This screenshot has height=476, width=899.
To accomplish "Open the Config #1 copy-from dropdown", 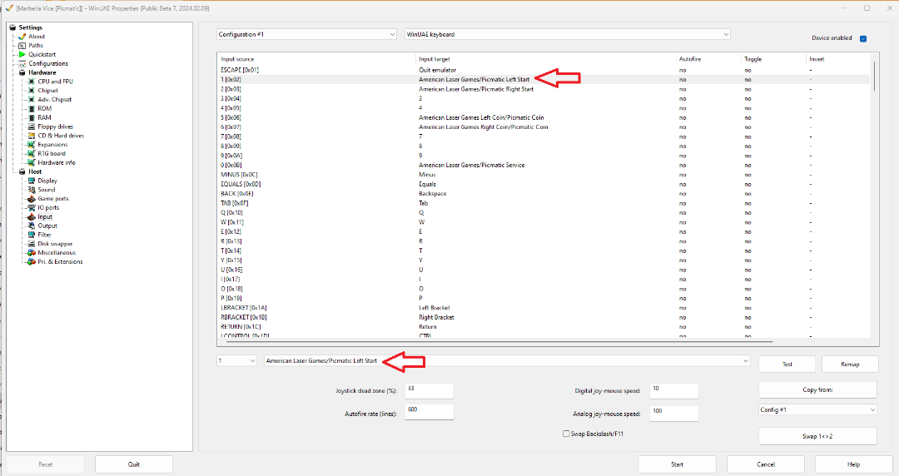I will [817, 409].
